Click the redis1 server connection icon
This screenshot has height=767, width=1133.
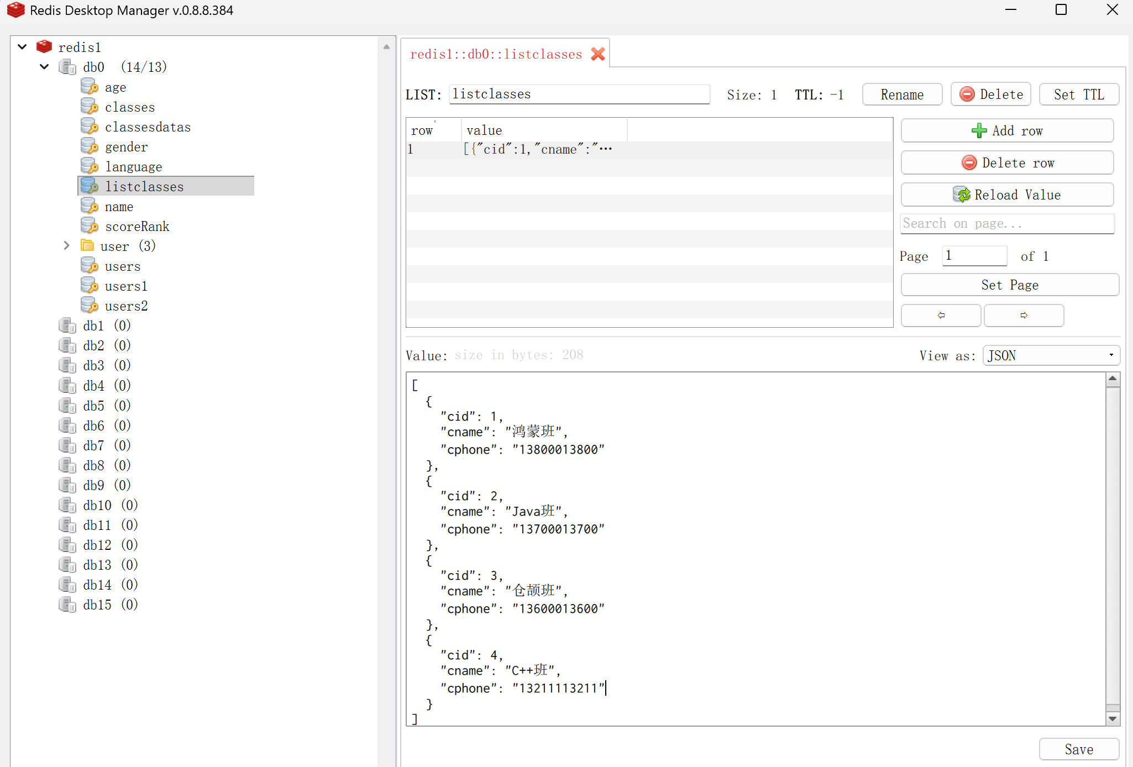[x=44, y=47]
